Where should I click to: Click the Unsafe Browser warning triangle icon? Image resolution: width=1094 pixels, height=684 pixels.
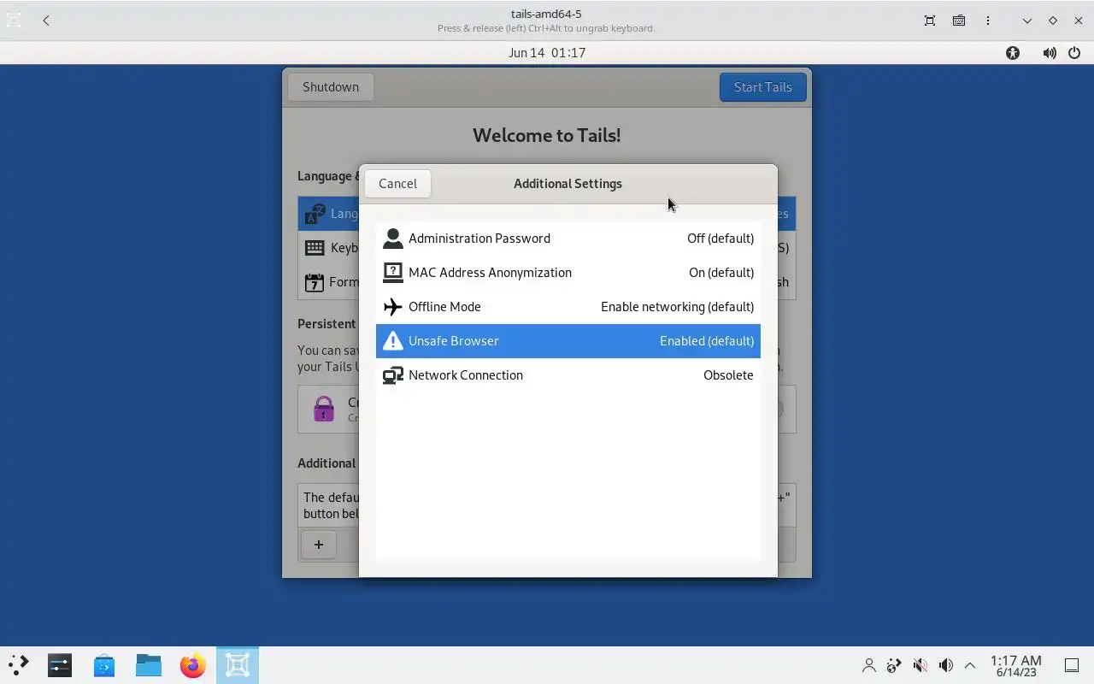(x=392, y=341)
